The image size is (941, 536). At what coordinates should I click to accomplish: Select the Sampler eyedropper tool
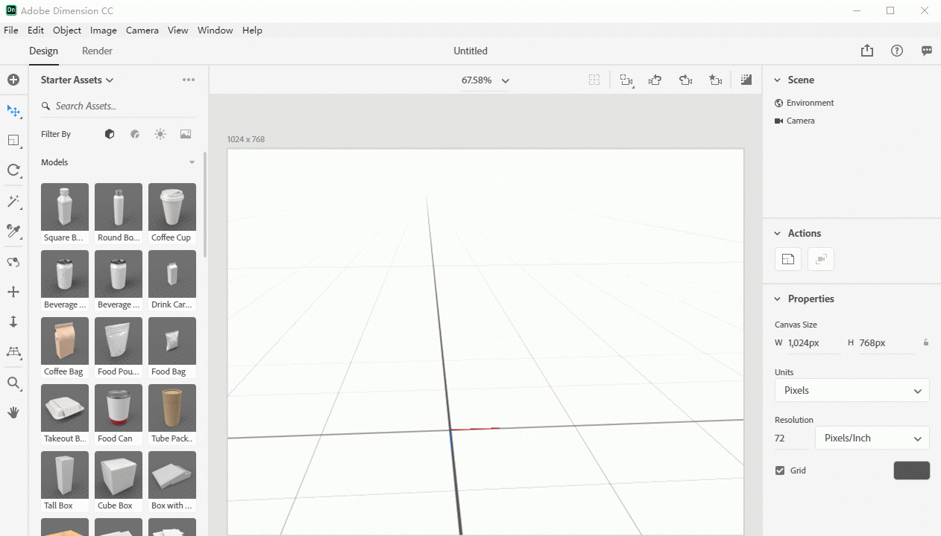pos(13,232)
